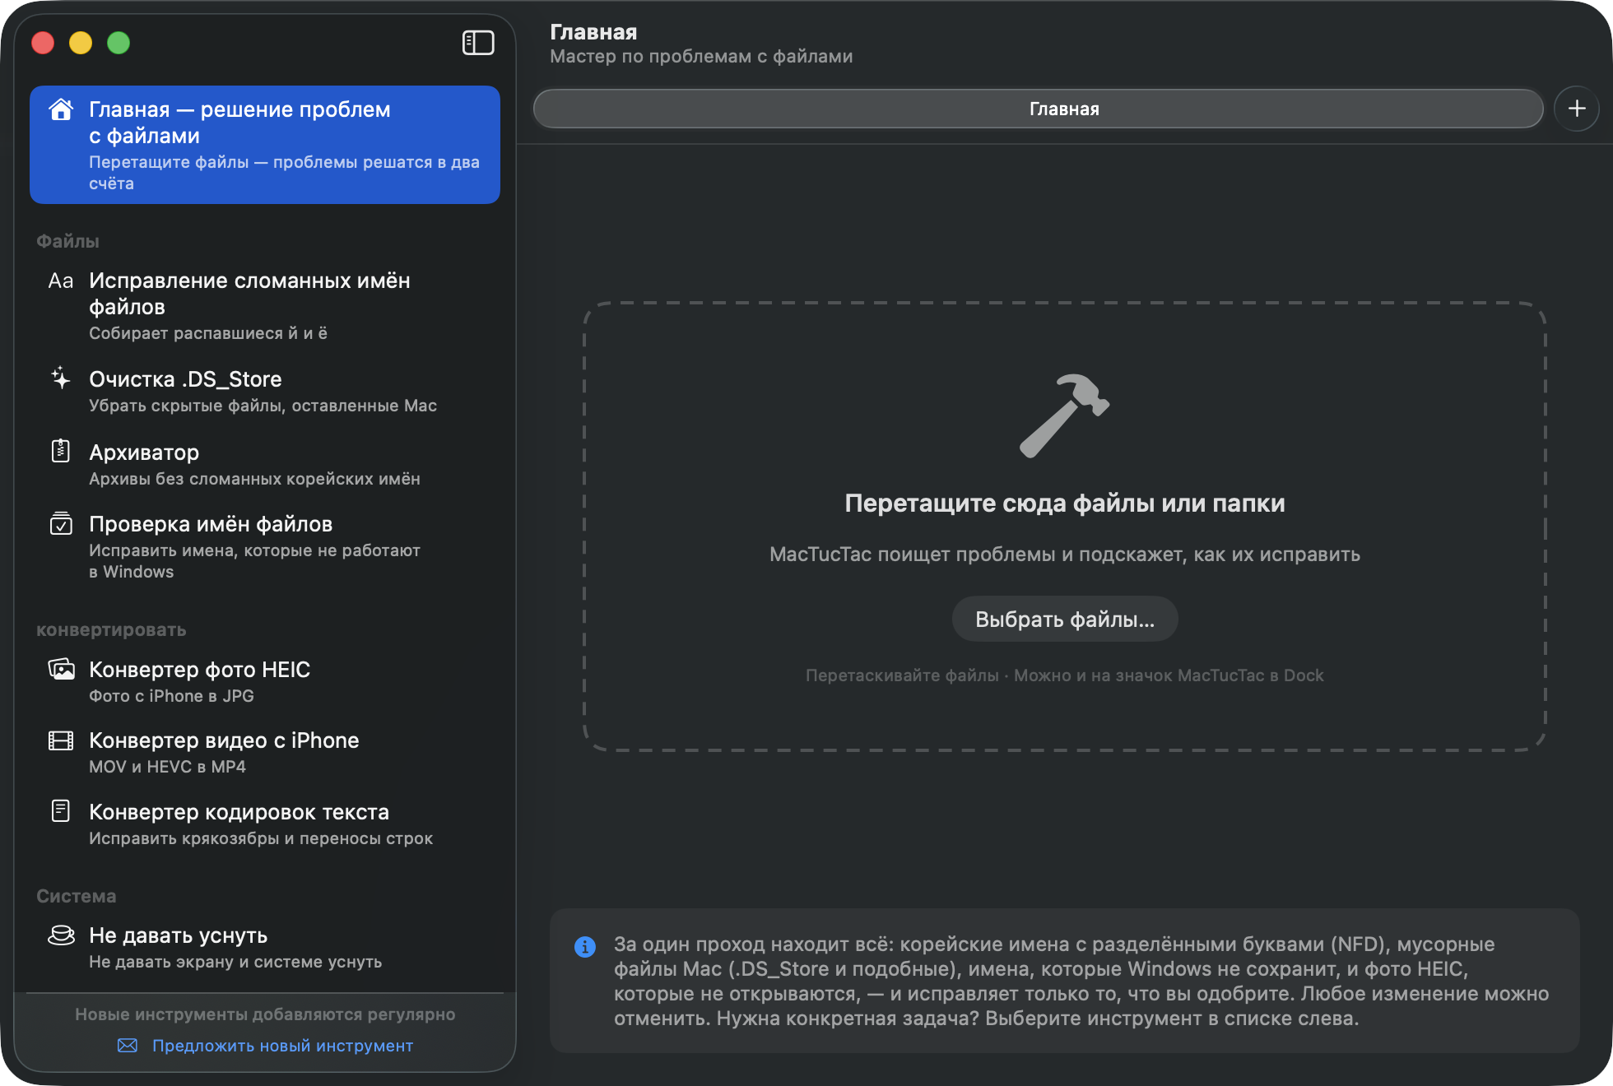Click the checkmark box icon beside Проверка имён файлов

[61, 523]
